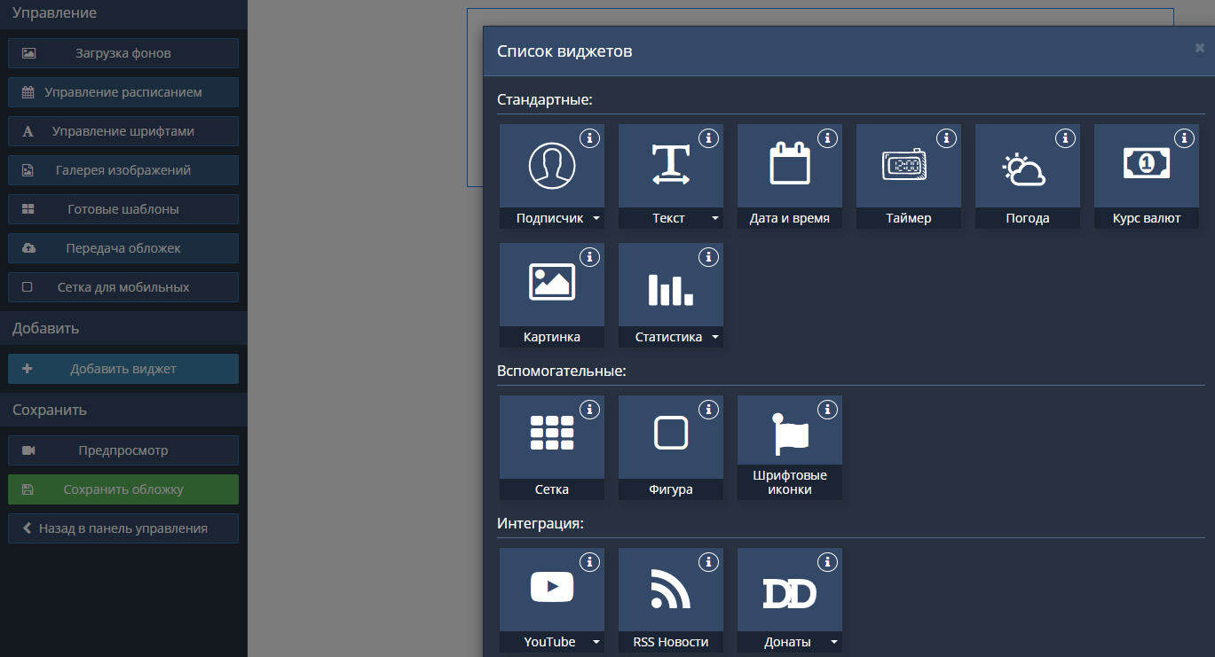
Task: Close the Список виджетов dialog
Action: click(1199, 49)
